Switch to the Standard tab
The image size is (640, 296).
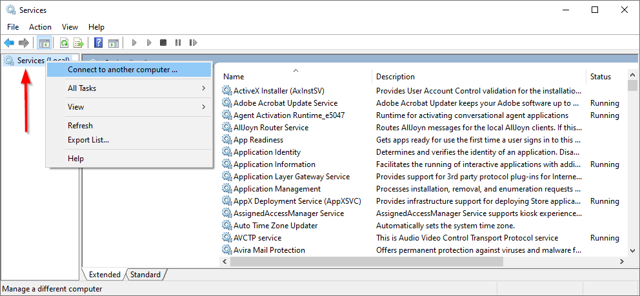click(145, 275)
